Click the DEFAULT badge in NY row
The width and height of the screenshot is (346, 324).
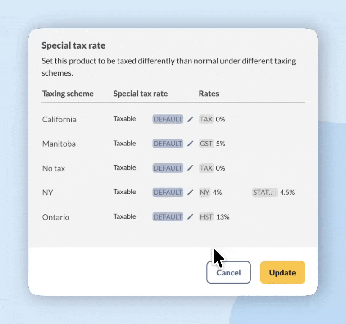[x=168, y=192]
